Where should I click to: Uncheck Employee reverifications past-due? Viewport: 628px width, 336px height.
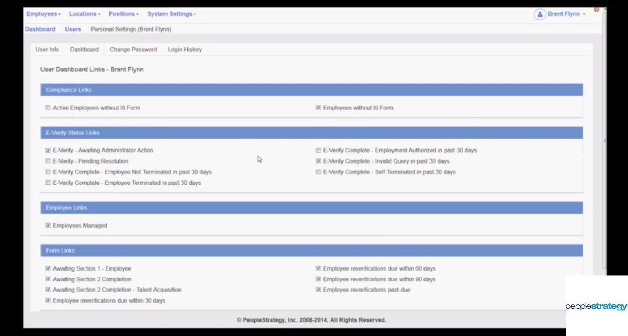[318, 290]
